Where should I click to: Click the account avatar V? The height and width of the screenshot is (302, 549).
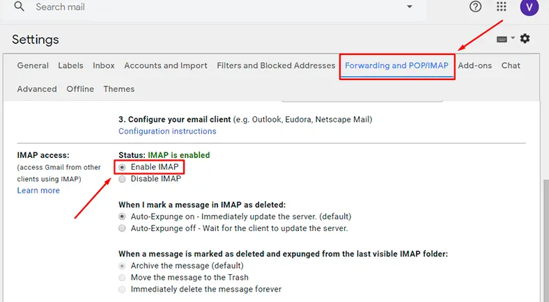(529, 6)
